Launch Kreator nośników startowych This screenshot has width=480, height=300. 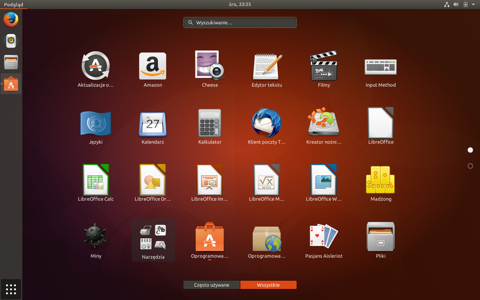point(324,126)
